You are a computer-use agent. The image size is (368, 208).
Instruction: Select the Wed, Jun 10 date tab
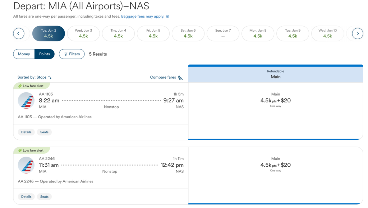tap(328, 33)
